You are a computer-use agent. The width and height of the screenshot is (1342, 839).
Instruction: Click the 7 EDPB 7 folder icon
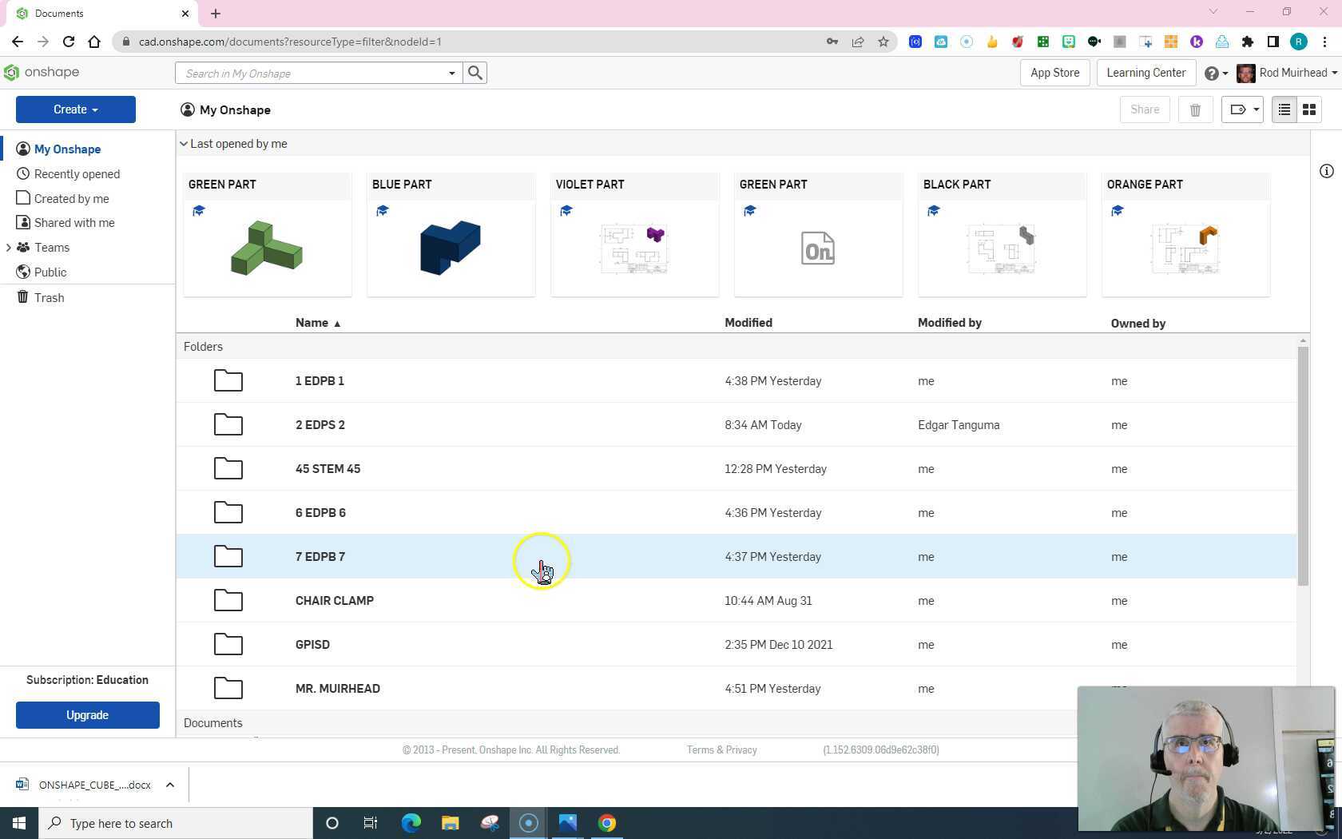228,556
